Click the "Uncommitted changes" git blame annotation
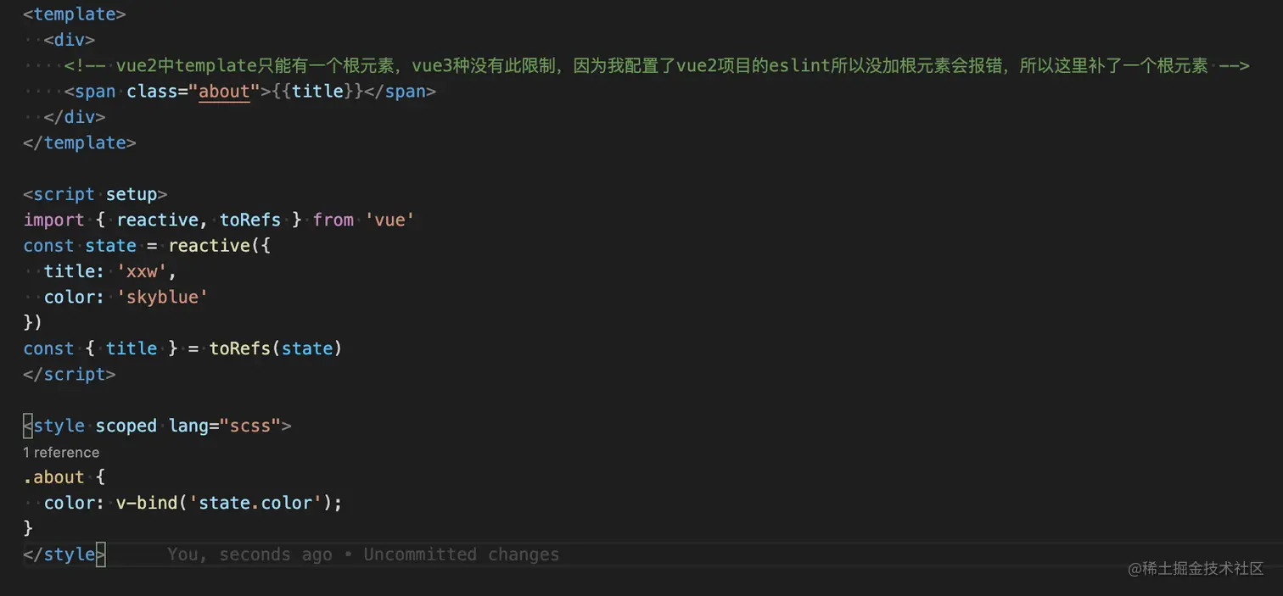This screenshot has width=1283, height=596. [461, 554]
